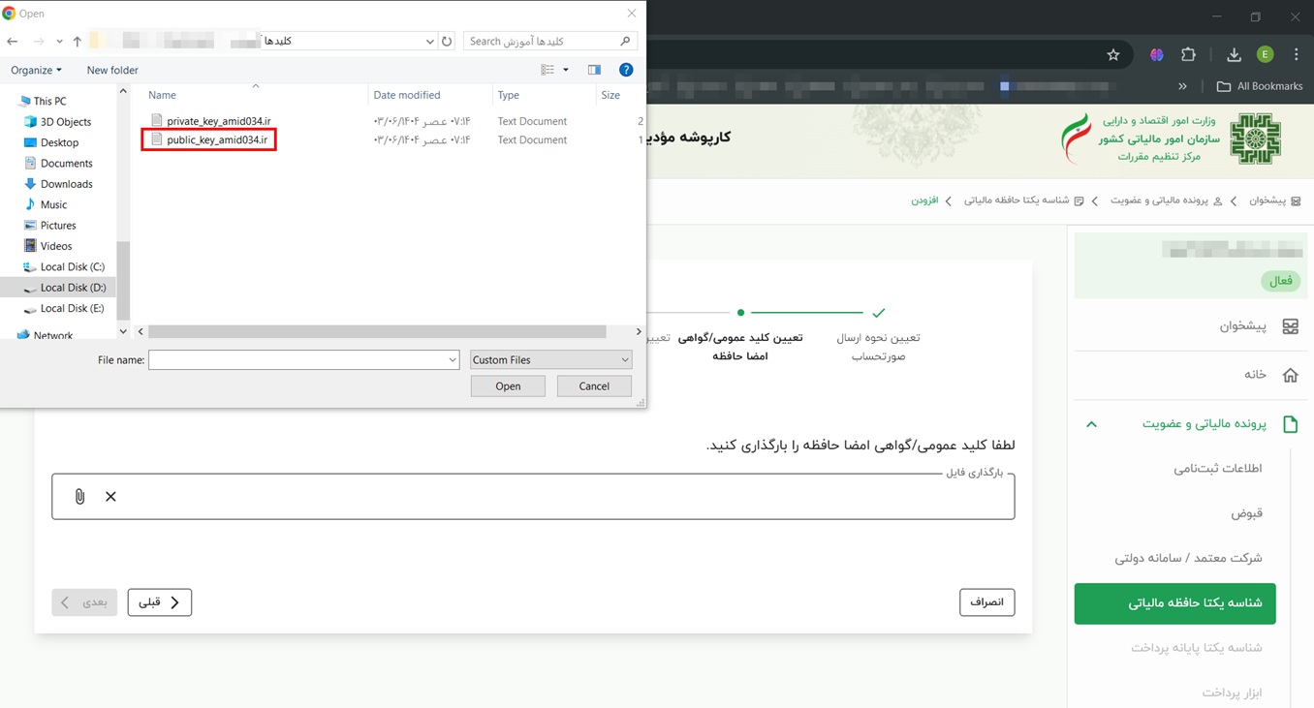Click the Help question mark icon
The width and height of the screenshot is (1314, 708).
pos(626,70)
